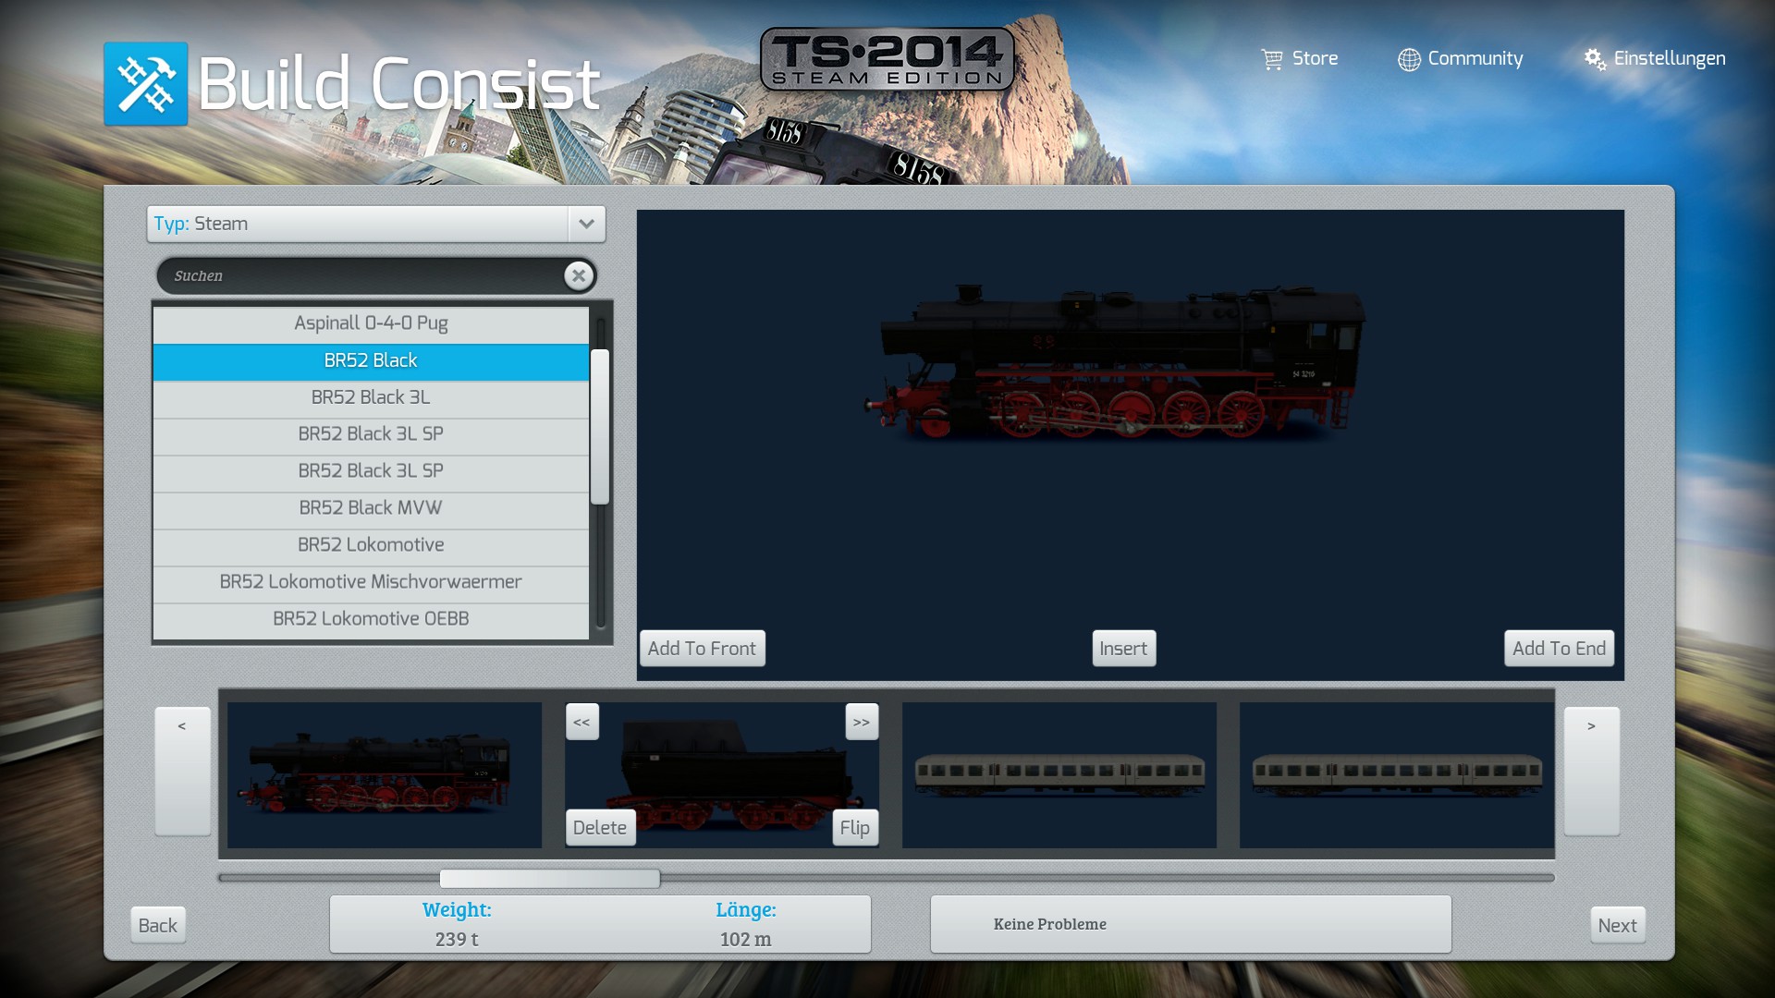Select BR52 Black MVW from list
Image resolution: width=1775 pixels, height=998 pixels.
370,507
